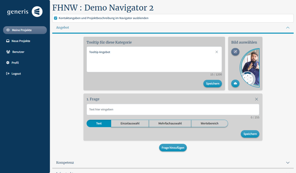Expand the Kompetenz section chevron
The height and width of the screenshot is (173, 296).
(x=288, y=163)
